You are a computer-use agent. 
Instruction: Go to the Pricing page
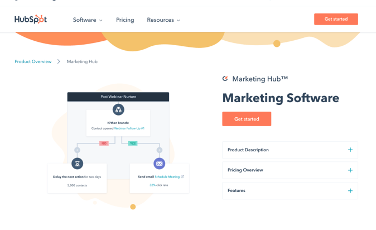125,20
